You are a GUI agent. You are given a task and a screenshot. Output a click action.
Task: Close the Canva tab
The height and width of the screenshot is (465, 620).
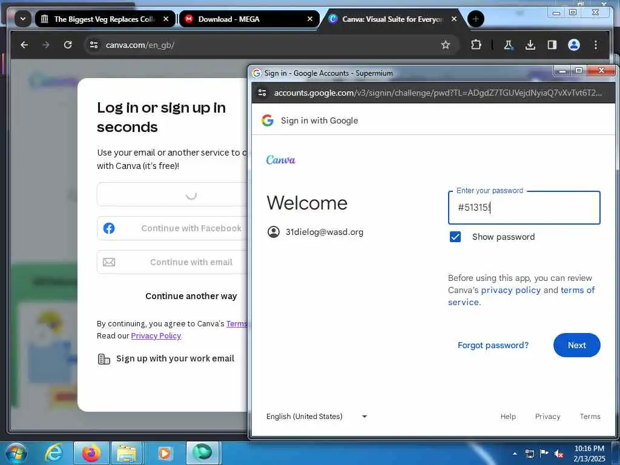point(454,19)
